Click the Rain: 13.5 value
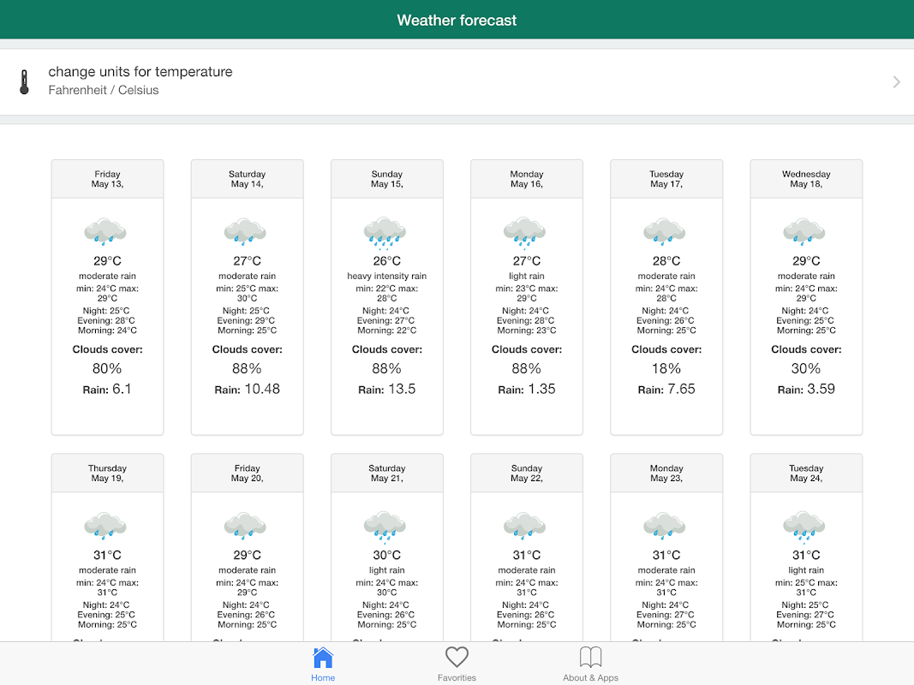 click(x=387, y=389)
